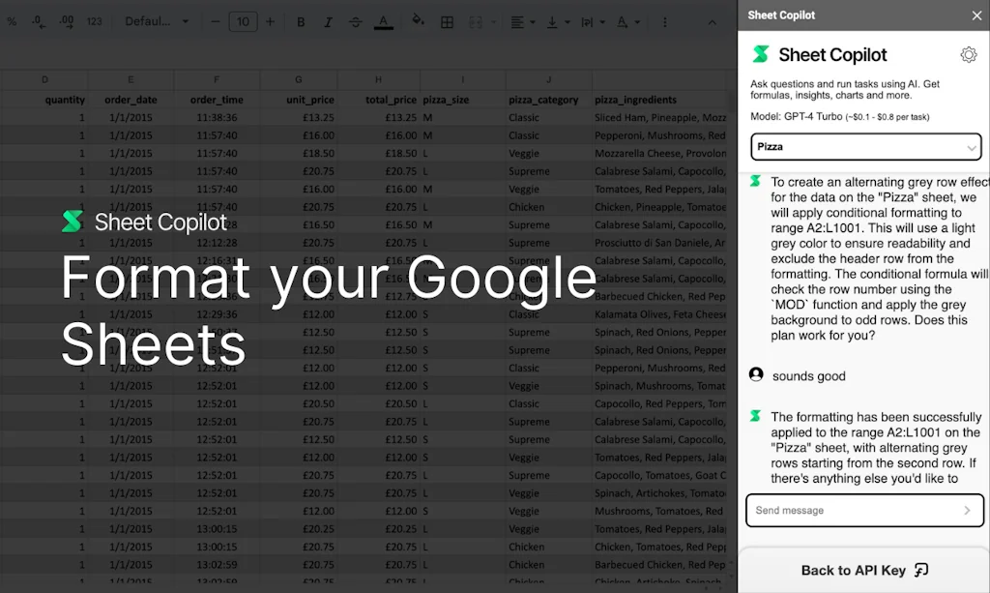Viewport: 990px width, 593px height.
Task: Open the borders tool
Action: click(447, 19)
